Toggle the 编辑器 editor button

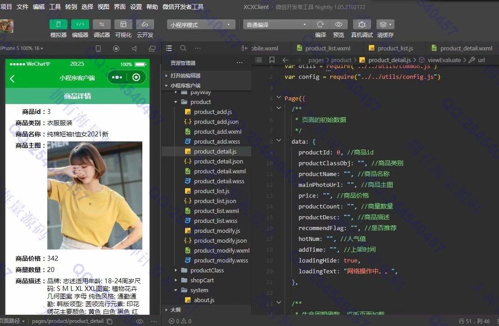coord(80,24)
